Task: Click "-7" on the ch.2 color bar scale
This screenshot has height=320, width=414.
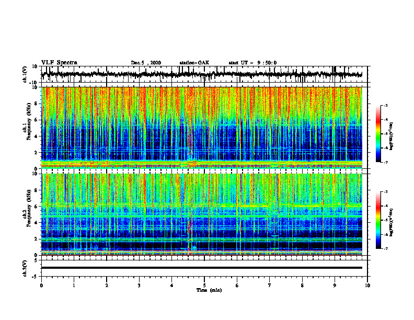Action: coord(386,249)
